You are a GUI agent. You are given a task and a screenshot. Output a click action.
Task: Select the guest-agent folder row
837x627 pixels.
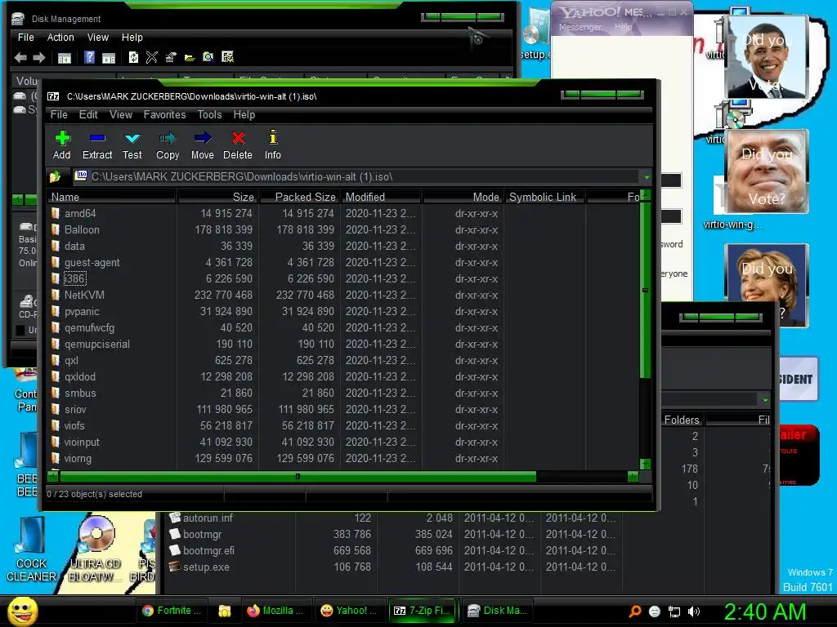[x=344, y=262]
